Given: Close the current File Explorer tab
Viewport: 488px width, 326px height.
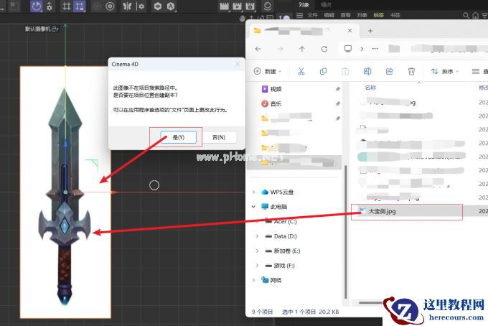Looking at the screenshot, I should point(349,30).
